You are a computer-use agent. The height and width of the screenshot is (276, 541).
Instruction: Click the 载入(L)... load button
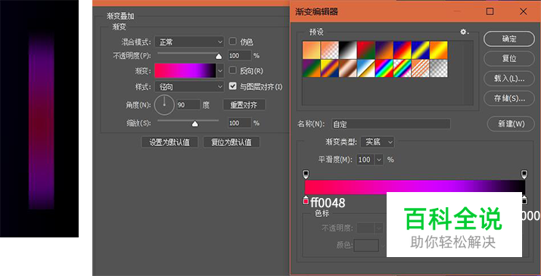click(509, 78)
